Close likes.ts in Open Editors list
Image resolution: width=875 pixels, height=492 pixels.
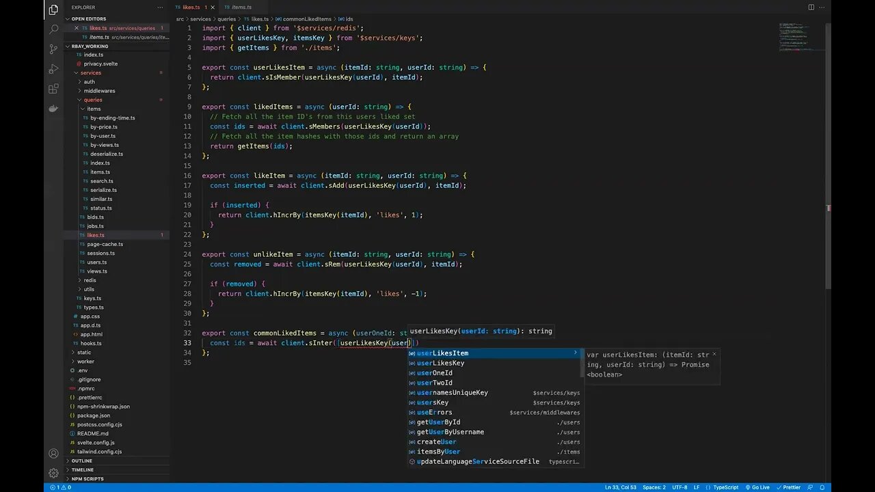pyautogui.click(x=77, y=28)
